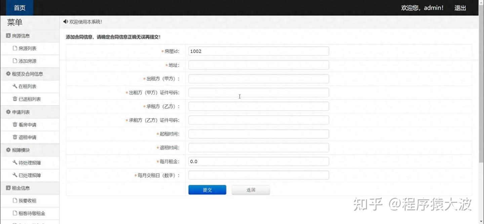Click the 提交 submit button

[207, 189]
